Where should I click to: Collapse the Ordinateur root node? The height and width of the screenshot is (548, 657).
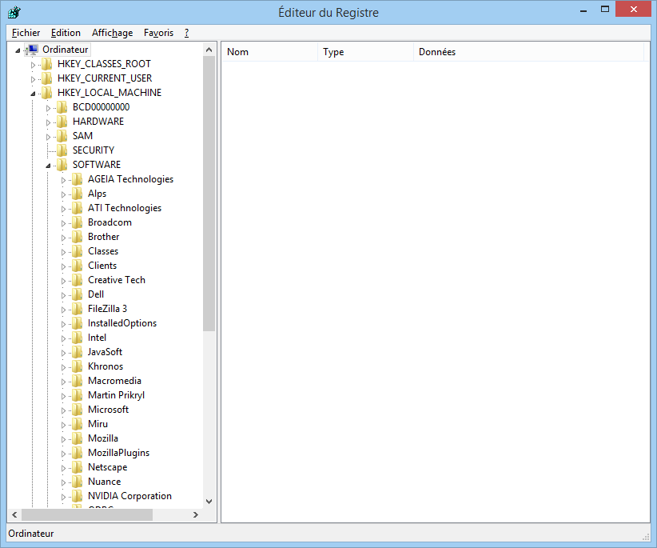tap(18, 50)
